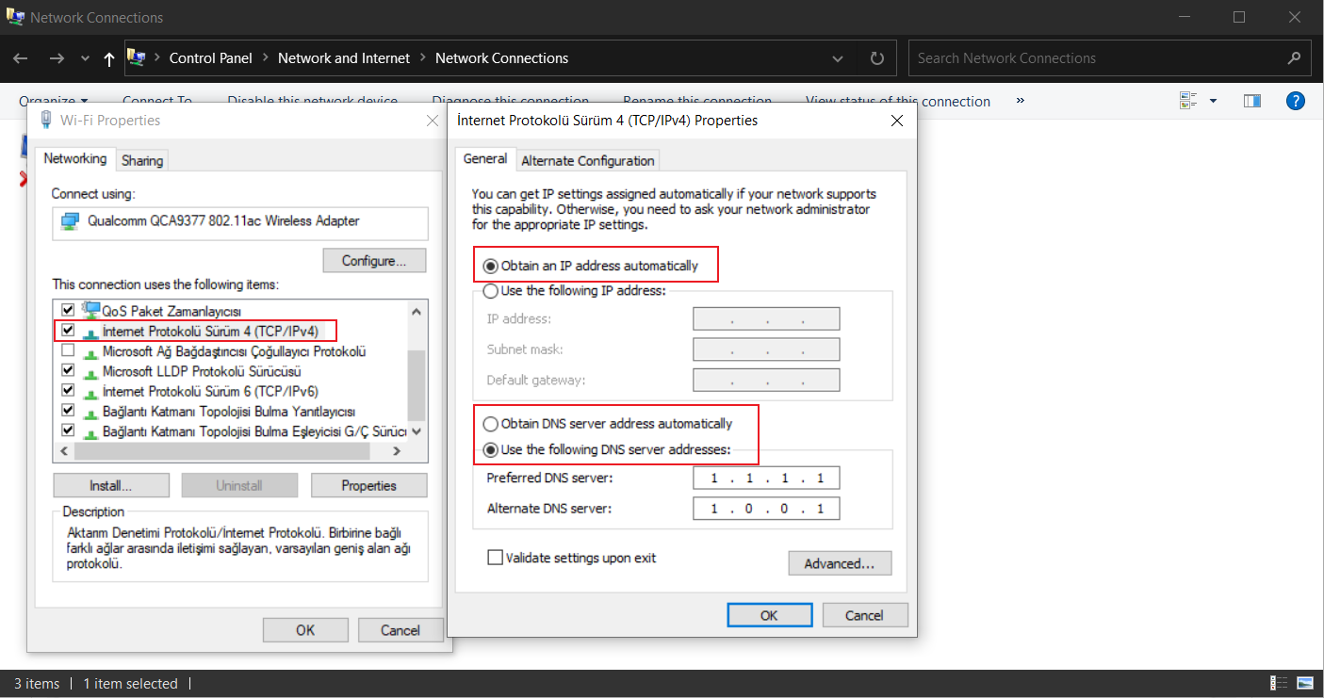Click the search magnifier icon

point(1293,58)
